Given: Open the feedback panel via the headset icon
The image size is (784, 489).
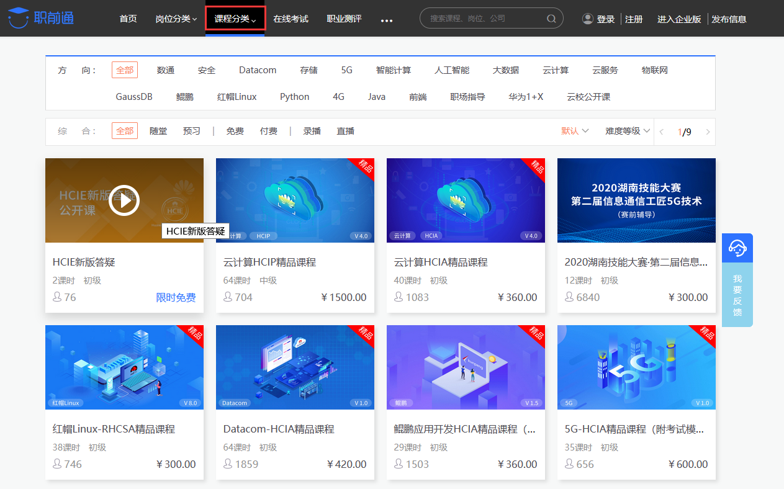Looking at the screenshot, I should tap(737, 247).
